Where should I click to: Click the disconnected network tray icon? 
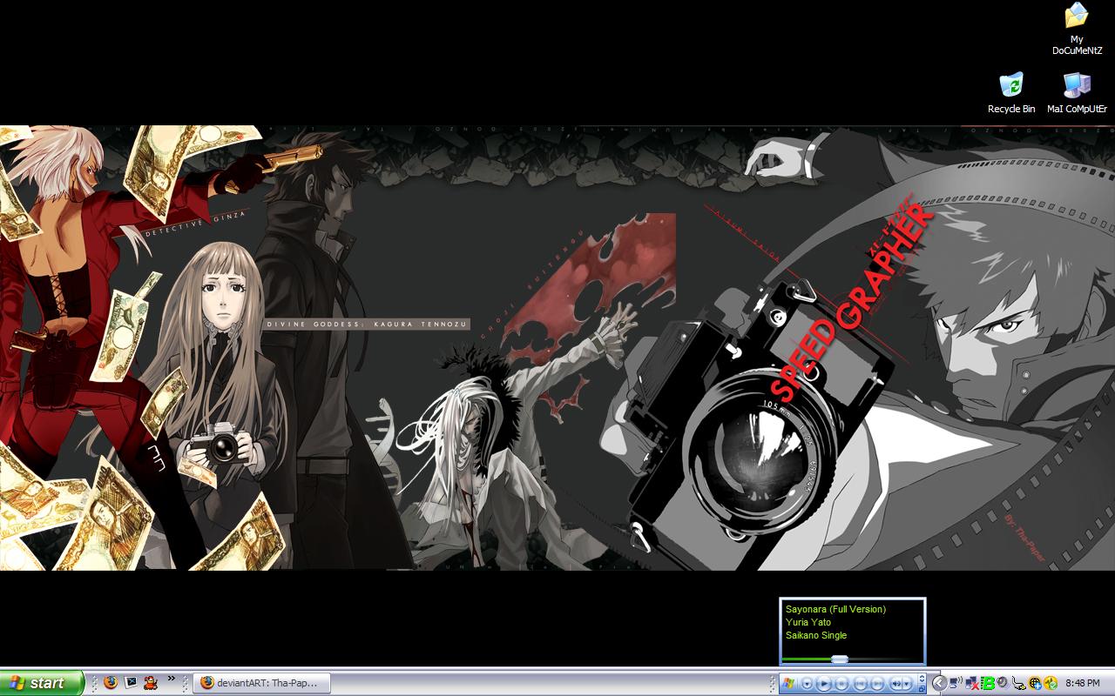tap(973, 683)
